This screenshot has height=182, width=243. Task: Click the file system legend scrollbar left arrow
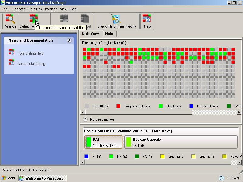83,163
